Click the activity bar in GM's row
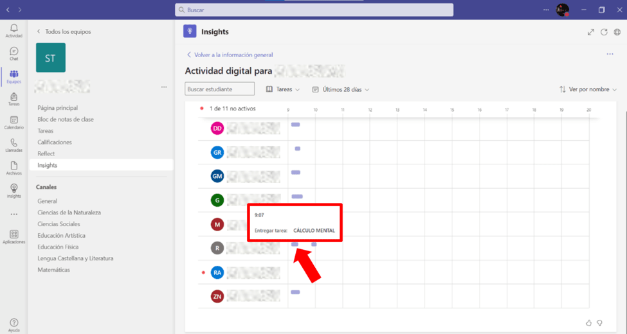Image resolution: width=627 pixels, height=334 pixels. (296, 173)
